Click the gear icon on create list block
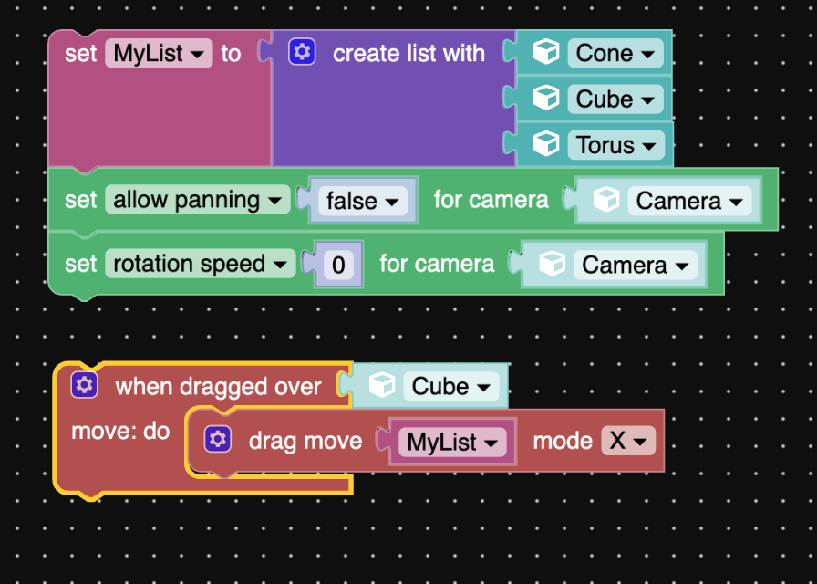817x584 pixels. (x=302, y=53)
